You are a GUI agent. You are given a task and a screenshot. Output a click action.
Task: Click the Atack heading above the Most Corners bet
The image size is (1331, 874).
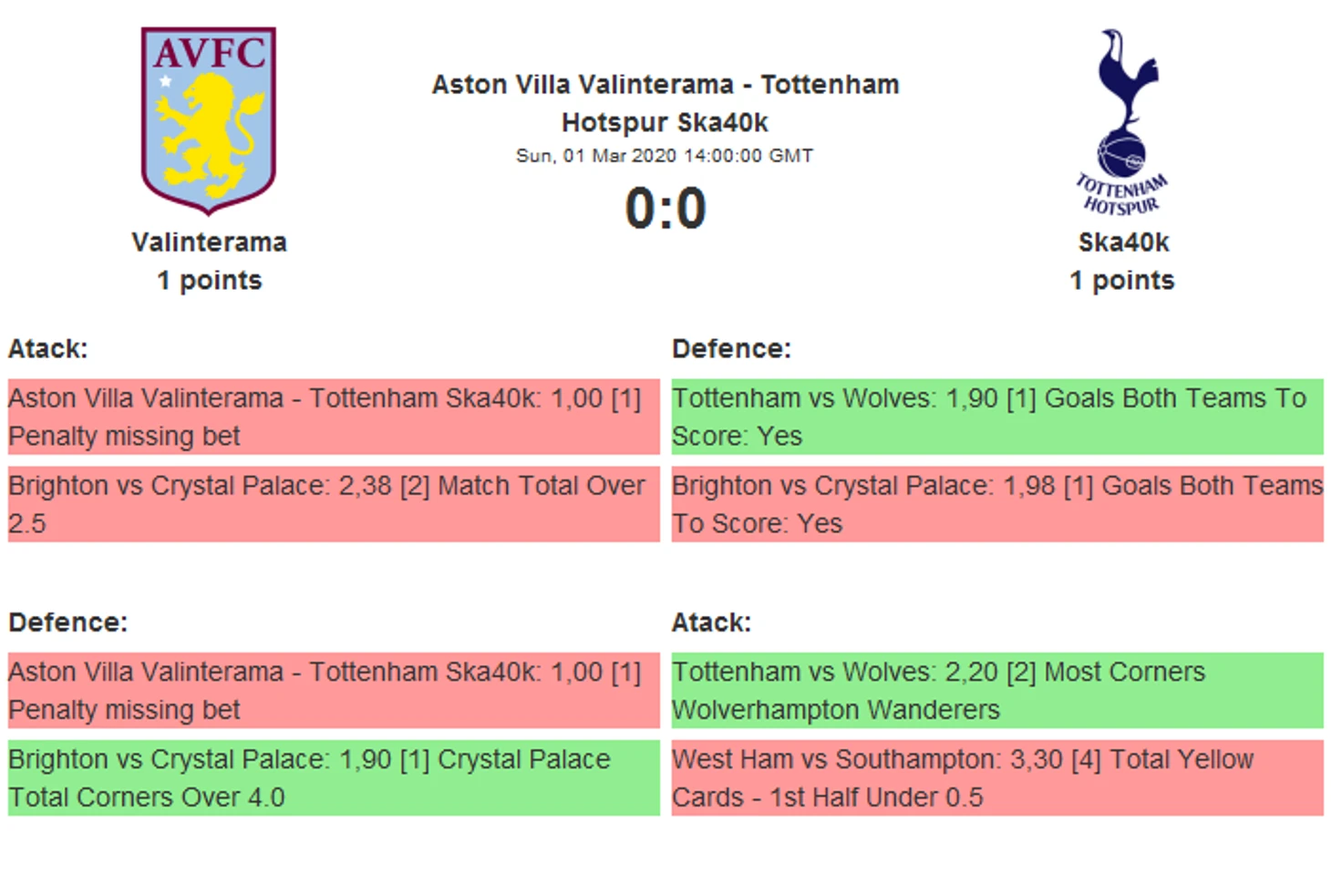pyautogui.click(x=711, y=622)
